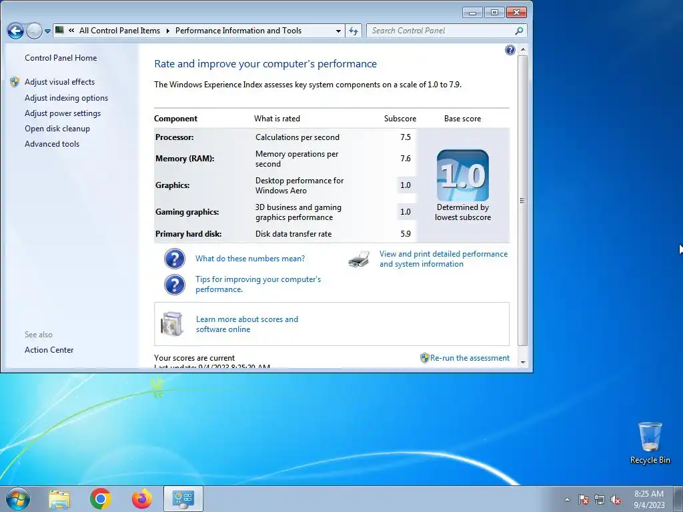Open Adjust power settings
683x512 pixels.
point(63,113)
